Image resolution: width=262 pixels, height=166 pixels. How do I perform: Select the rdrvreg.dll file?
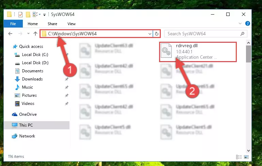click(x=198, y=52)
